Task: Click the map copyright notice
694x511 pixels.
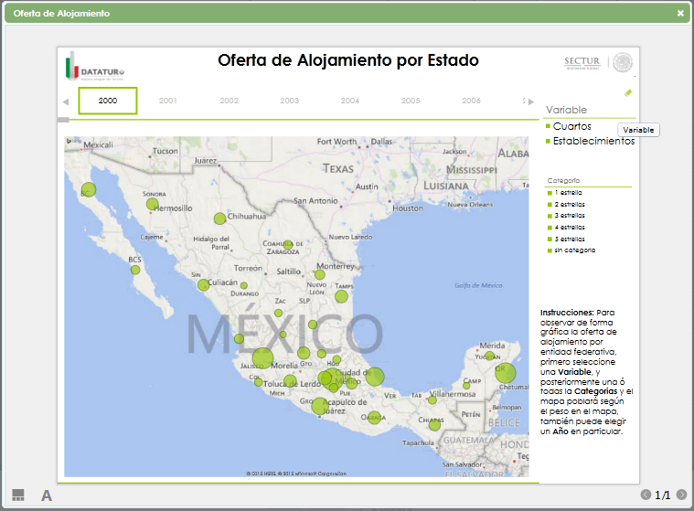Action: click(296, 474)
